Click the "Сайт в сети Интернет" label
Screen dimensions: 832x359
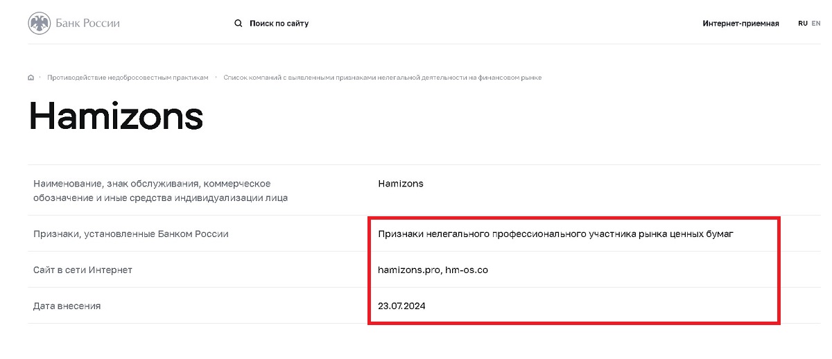click(83, 270)
